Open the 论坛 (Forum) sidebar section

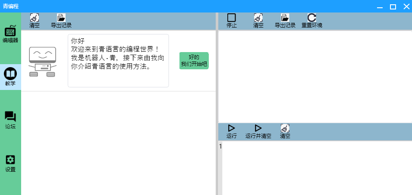(10, 120)
